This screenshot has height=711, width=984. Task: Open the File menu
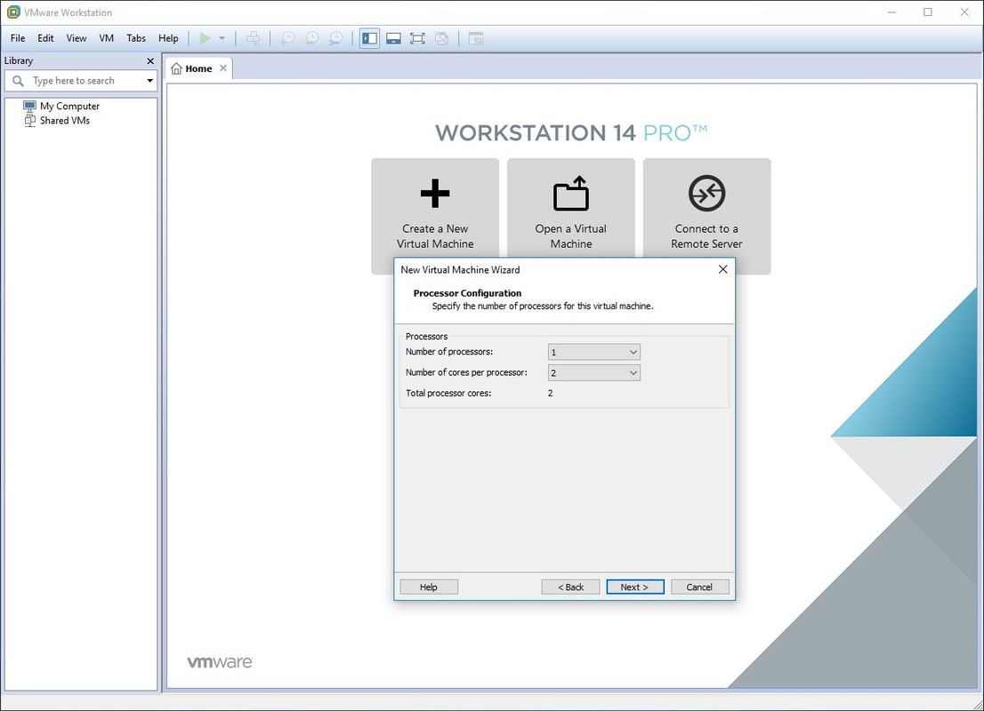pyautogui.click(x=18, y=38)
